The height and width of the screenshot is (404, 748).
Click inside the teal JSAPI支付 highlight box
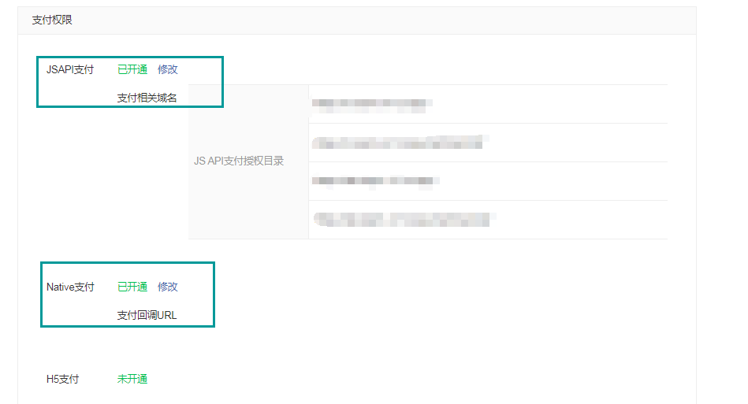(130, 82)
